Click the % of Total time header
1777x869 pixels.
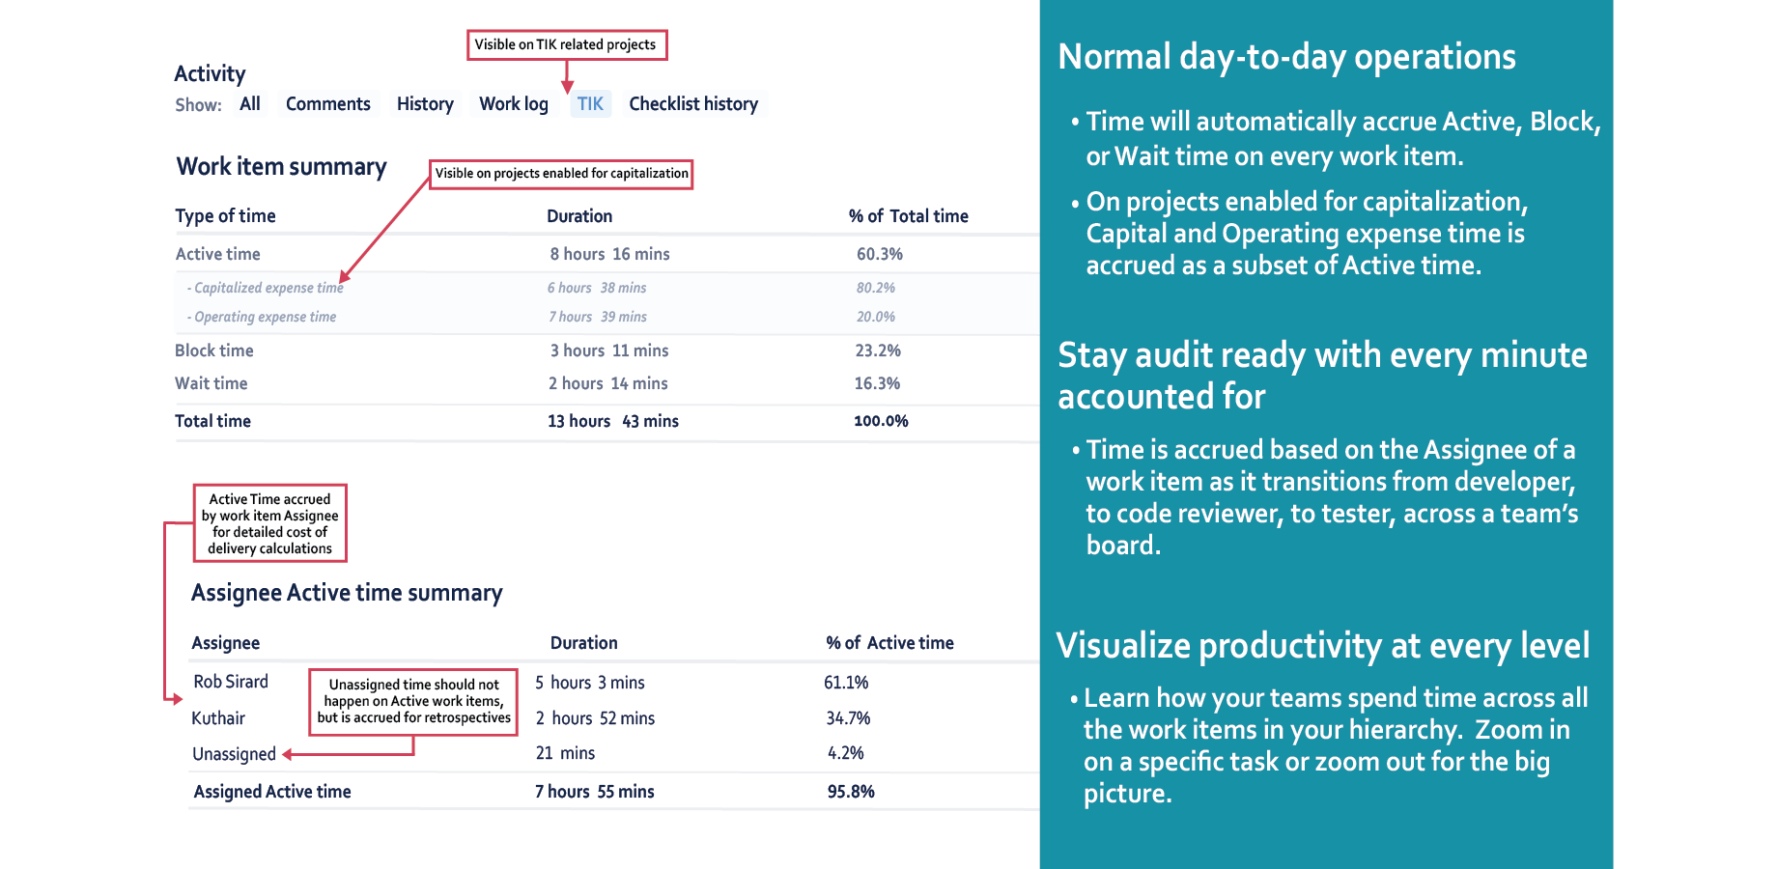(908, 216)
